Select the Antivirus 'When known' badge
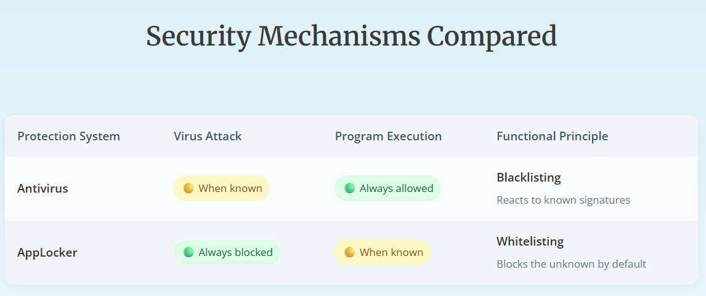 pyautogui.click(x=222, y=188)
